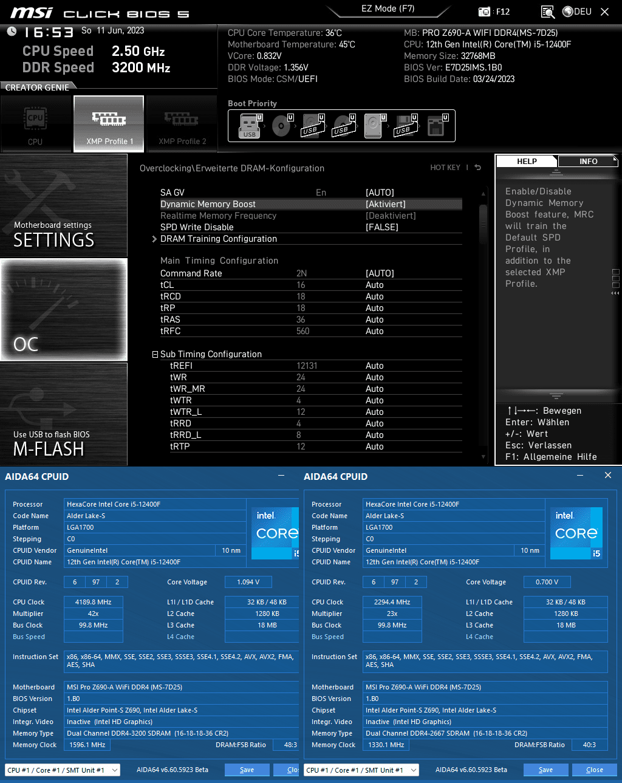Click the 1330.1 MHz Memory Clock value
Screen dimensions: 622x783
point(386,745)
